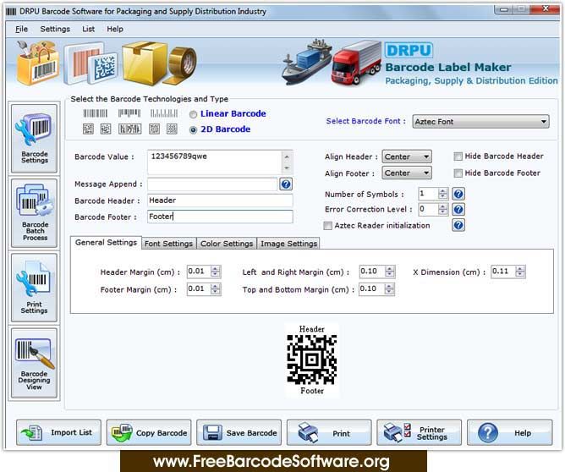Open Barcode Batch Process panel

point(34,213)
